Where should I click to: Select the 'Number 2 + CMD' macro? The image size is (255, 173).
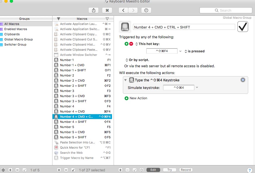tap(82, 81)
